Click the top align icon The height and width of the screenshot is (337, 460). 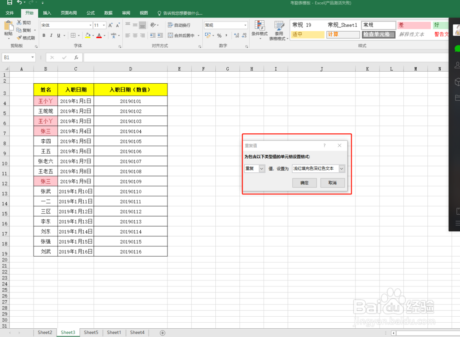128,25
